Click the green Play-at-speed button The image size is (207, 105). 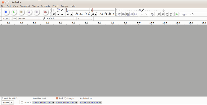[x=177, y=14]
